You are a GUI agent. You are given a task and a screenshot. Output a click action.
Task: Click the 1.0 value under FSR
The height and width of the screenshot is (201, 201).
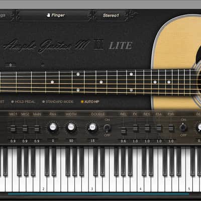point(171,141)
